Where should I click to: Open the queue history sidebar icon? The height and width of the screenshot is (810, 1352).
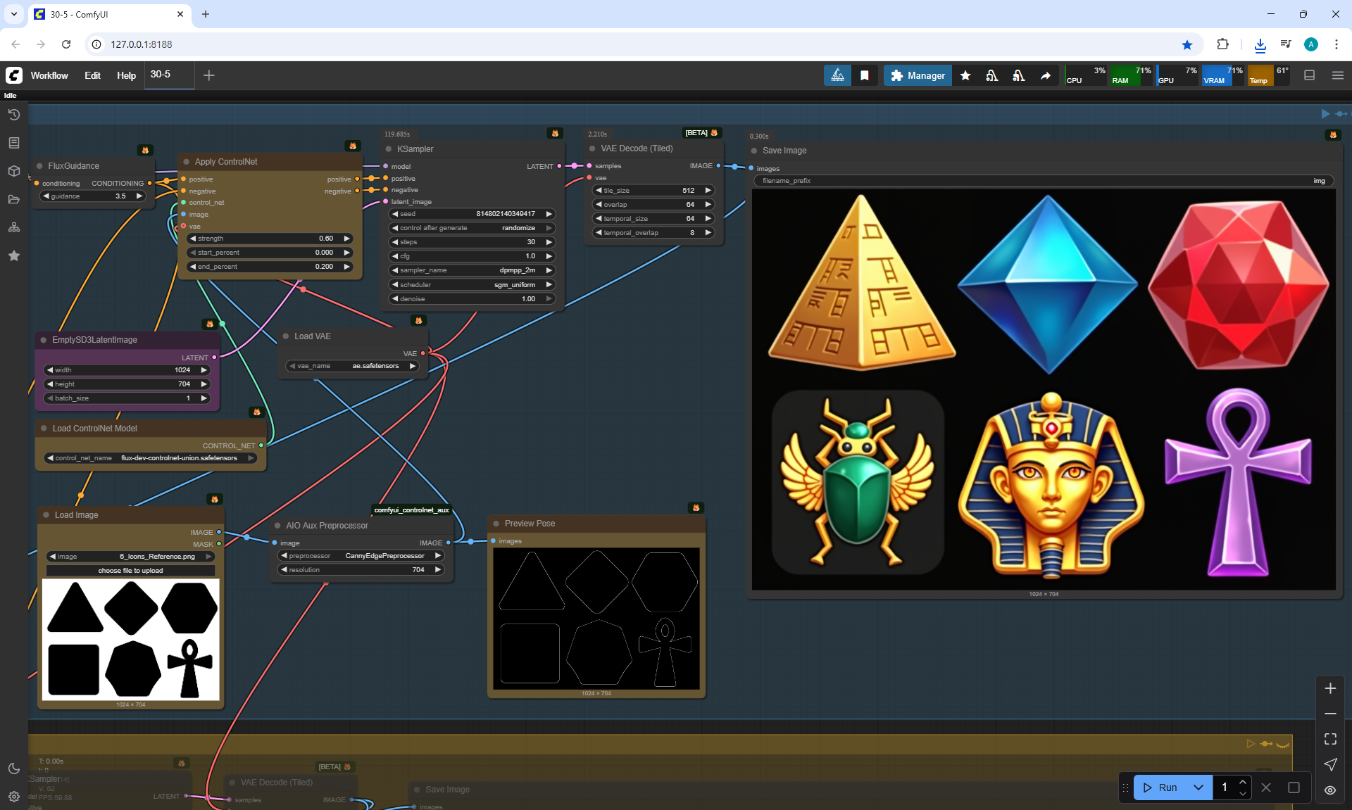13,115
